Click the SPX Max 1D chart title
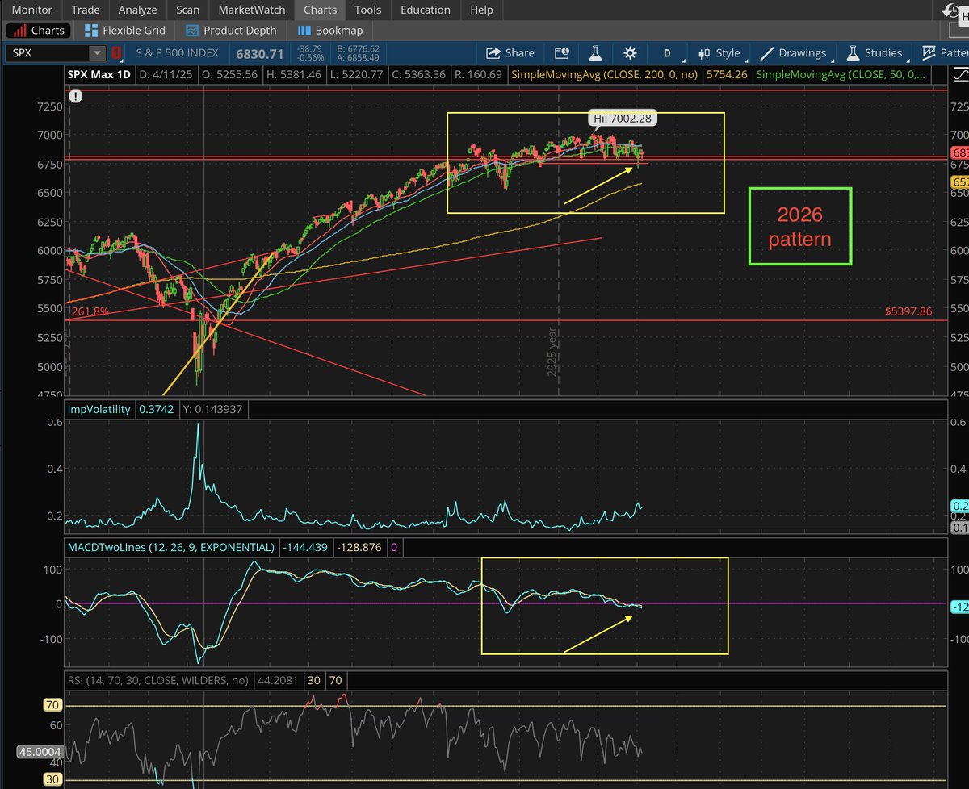The width and height of the screenshot is (969, 789). point(99,75)
